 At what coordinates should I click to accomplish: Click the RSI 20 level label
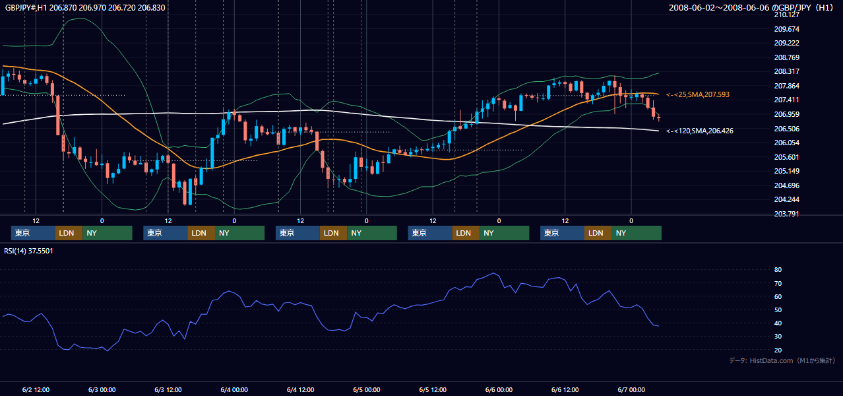coord(778,350)
